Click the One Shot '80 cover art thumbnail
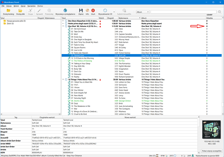 [x=212, y=129]
